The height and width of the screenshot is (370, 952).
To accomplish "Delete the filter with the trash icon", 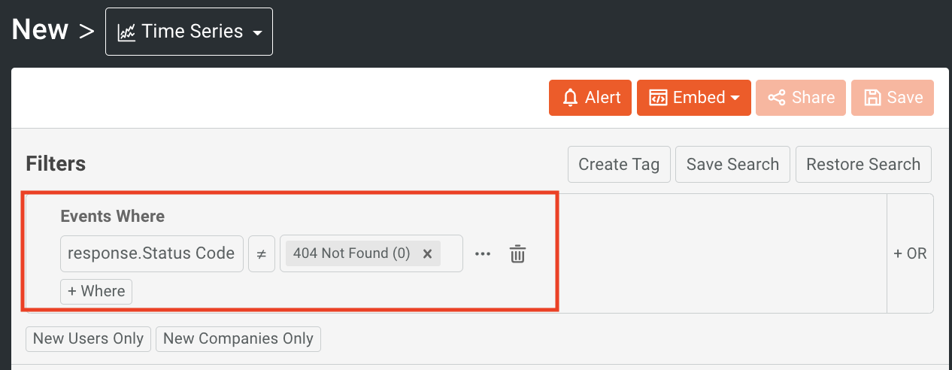I will click(517, 254).
